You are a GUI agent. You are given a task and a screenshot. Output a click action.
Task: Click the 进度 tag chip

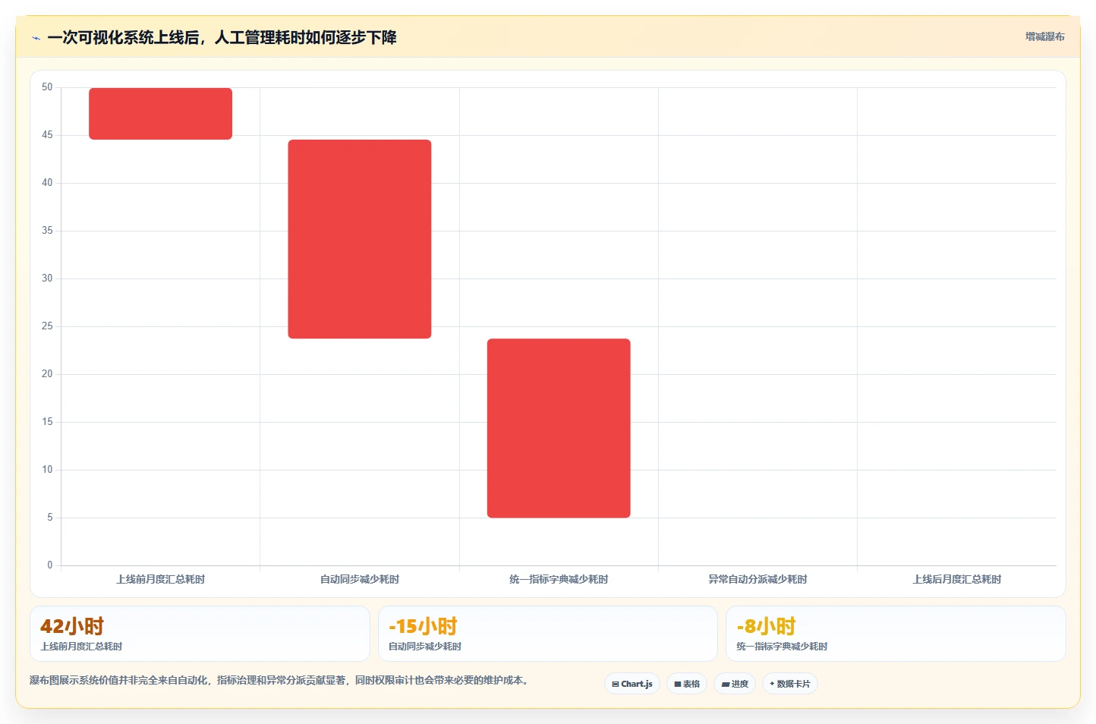click(735, 684)
